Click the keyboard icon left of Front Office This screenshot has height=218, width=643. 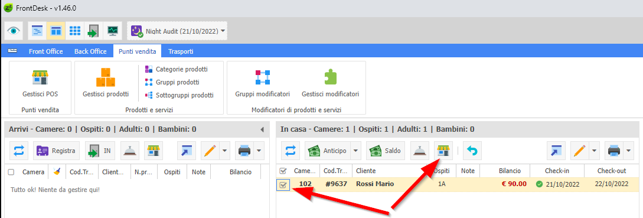(13, 51)
